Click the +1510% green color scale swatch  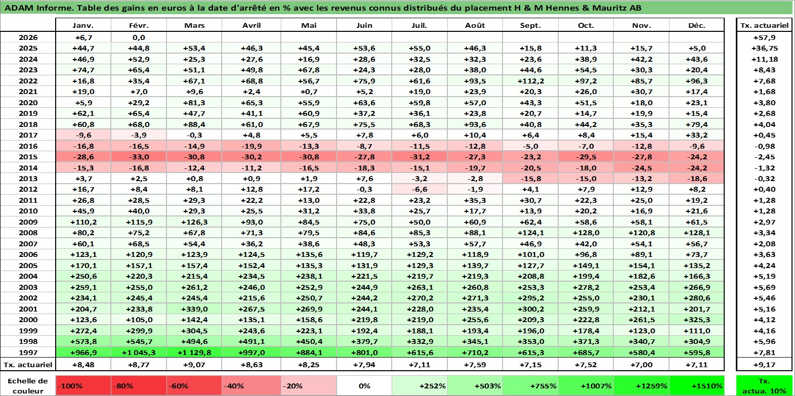point(697,386)
